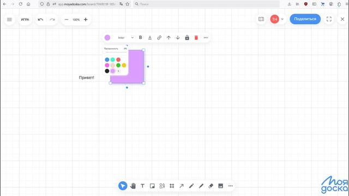Viewport: 349px width, 196px height.
Task: Select the eraser tool
Action: point(211,186)
